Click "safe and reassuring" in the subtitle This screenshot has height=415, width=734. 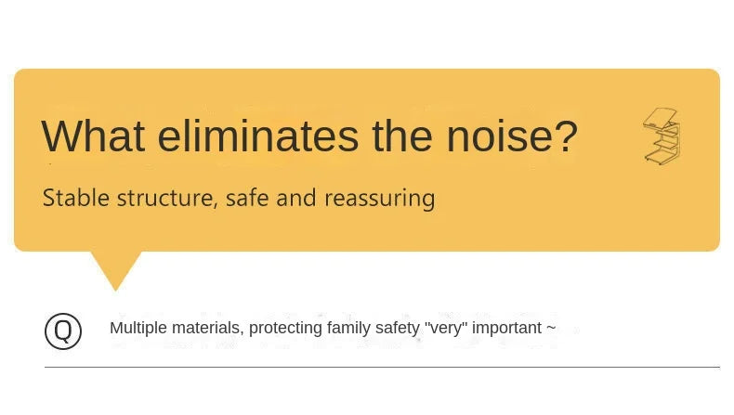[330, 198]
